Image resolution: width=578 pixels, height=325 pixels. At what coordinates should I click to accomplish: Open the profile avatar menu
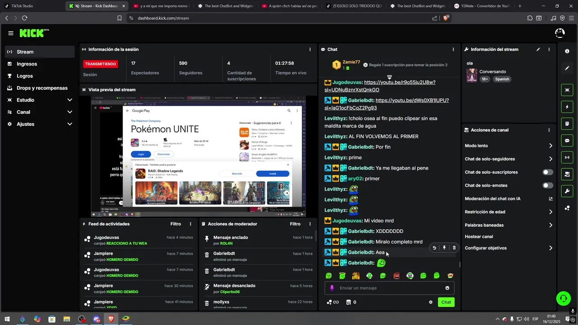[x=560, y=33]
